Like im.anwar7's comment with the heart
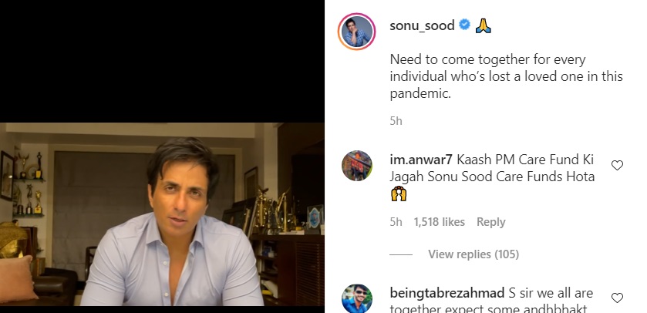 pos(617,166)
